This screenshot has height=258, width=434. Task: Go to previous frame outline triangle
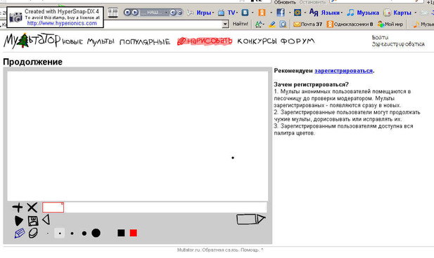coord(46,220)
